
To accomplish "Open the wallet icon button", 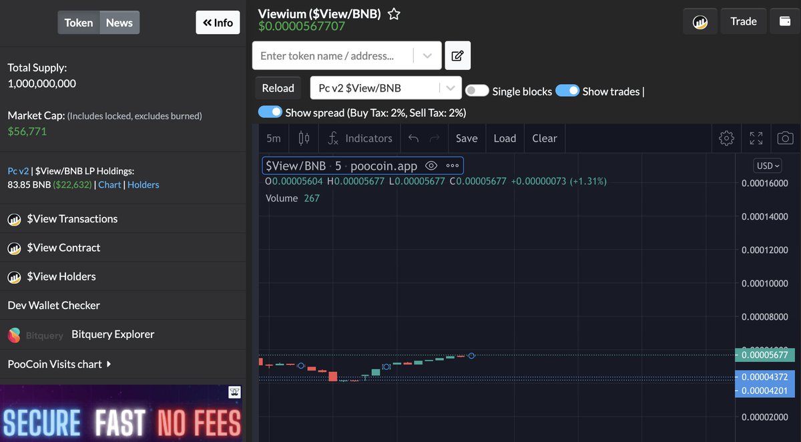I will tap(785, 21).
